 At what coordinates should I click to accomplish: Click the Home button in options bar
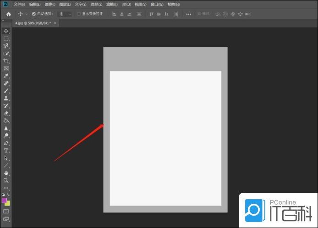(x=9, y=14)
